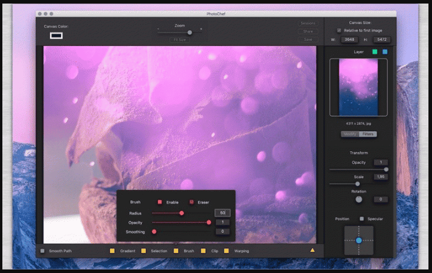Click the Selection tool label
432x273 pixels.
coord(159,251)
